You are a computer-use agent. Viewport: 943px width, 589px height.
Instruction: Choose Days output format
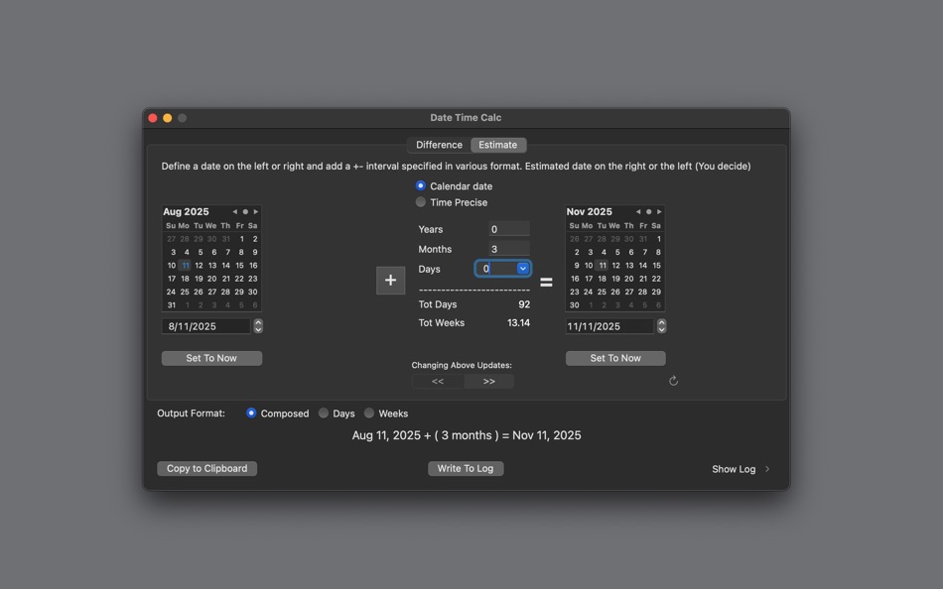click(x=324, y=412)
